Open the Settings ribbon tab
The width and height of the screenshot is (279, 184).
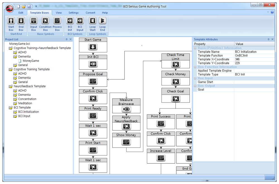pos(73,13)
